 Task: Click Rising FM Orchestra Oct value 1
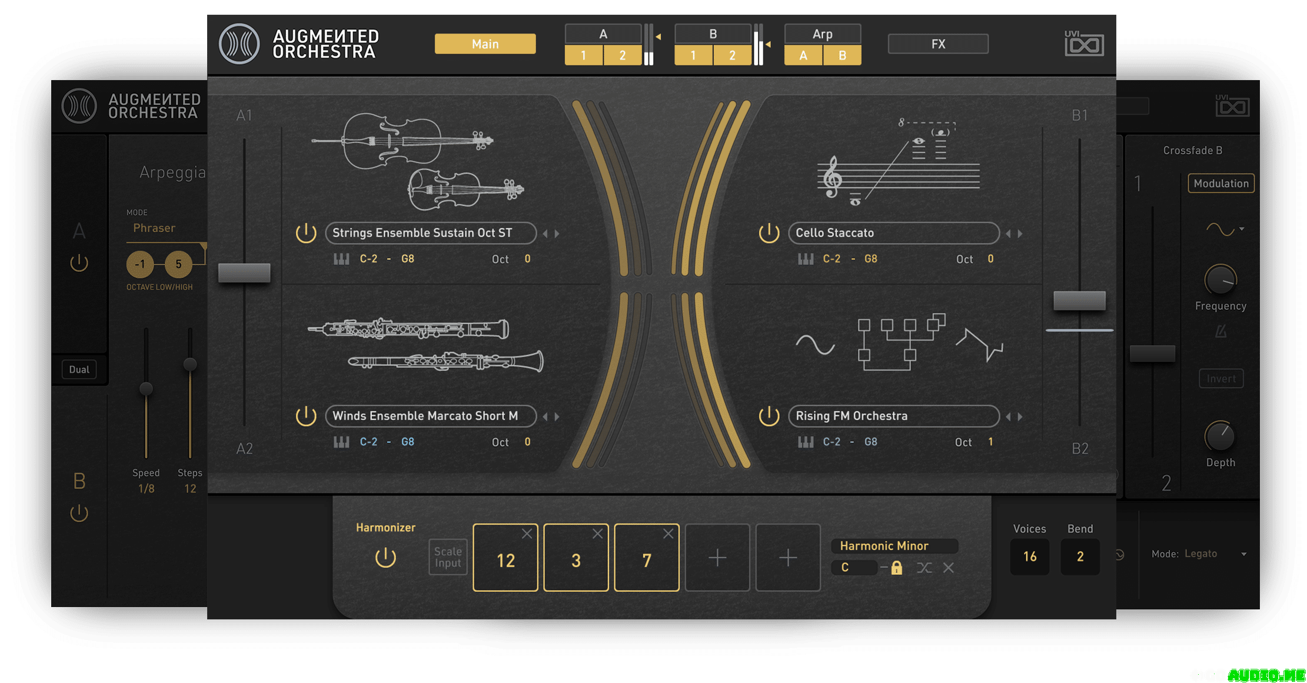[x=990, y=442]
